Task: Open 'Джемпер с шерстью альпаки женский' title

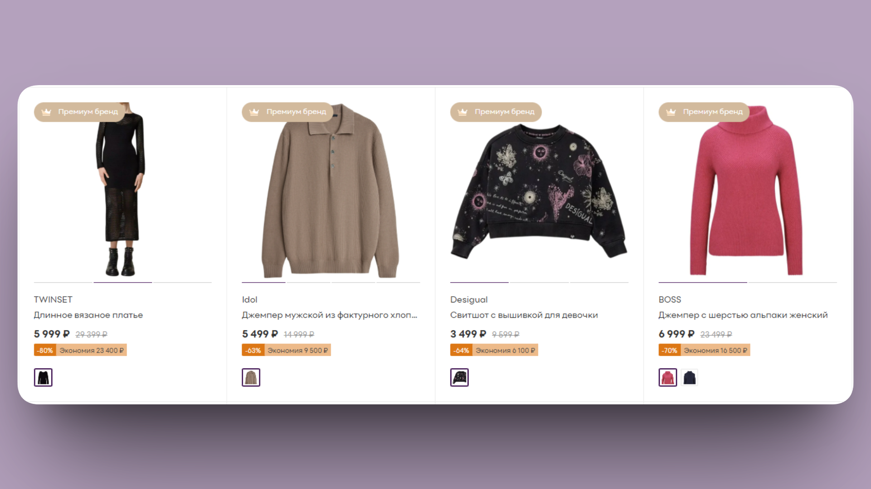Action: point(743,315)
